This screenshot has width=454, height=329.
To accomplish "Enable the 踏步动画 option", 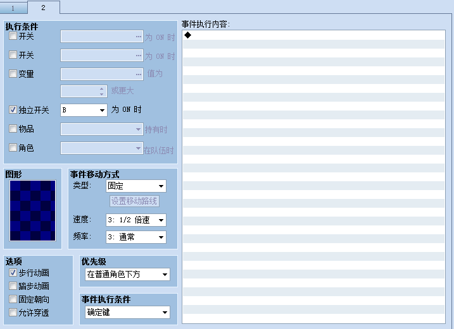I will pos(13,285).
